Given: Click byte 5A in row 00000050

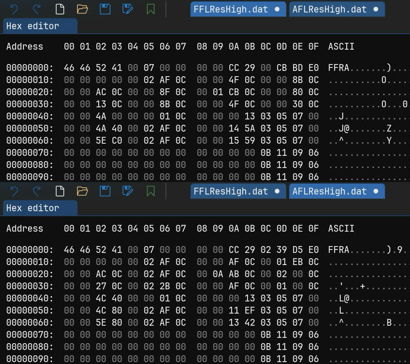Looking at the screenshot, I should pyautogui.click(x=250, y=129).
